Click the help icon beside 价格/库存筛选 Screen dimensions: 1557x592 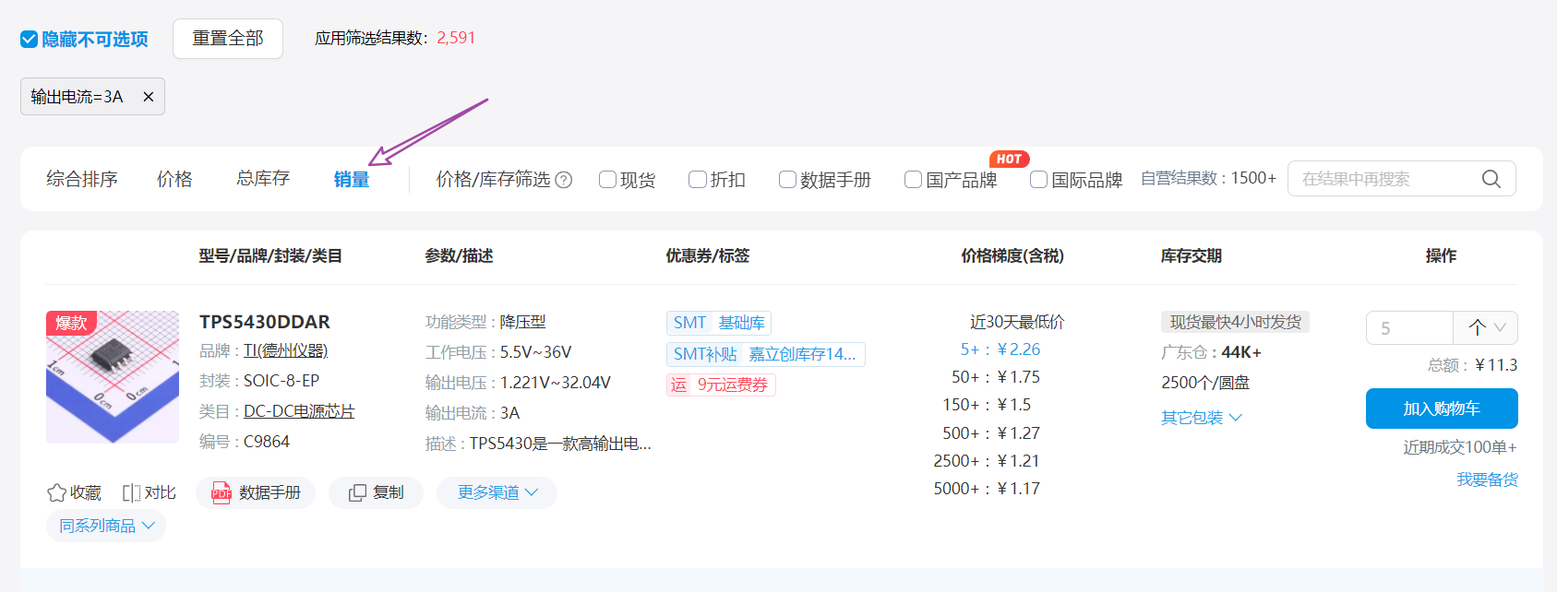(563, 180)
